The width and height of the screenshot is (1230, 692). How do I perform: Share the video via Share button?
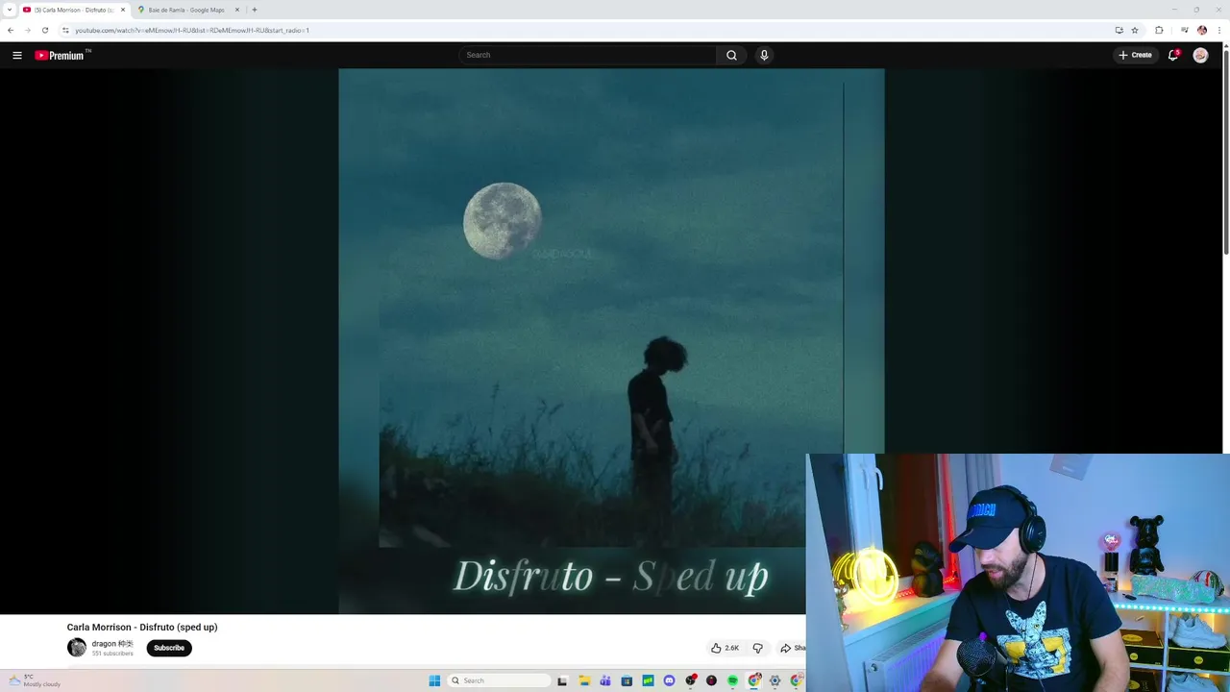coord(793,648)
